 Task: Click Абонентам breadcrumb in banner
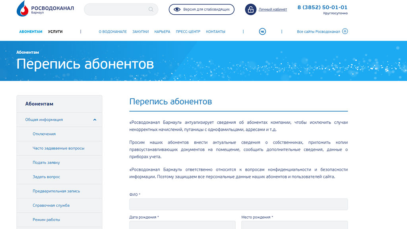tap(27, 52)
